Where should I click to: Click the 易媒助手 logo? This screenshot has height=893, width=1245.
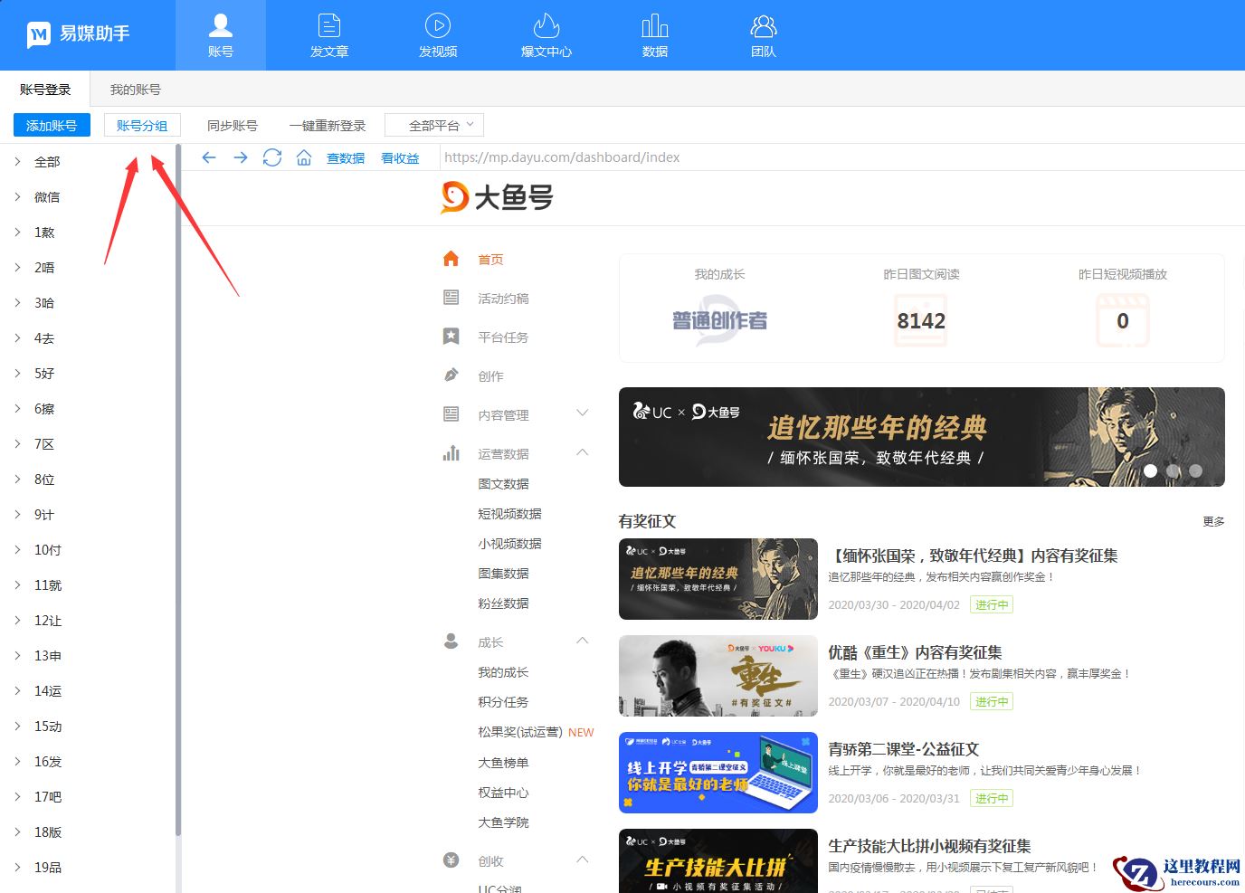[x=78, y=34]
